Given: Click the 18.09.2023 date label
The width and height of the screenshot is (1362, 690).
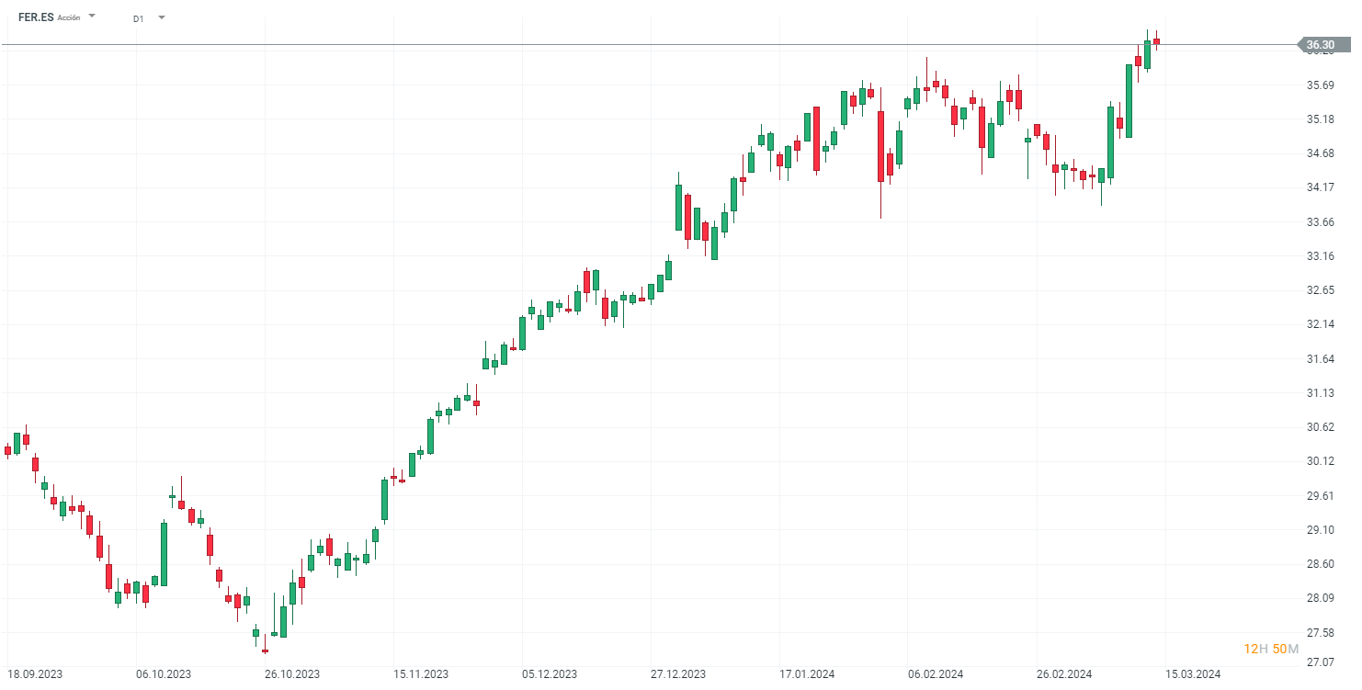Looking at the screenshot, I should pyautogui.click(x=35, y=674).
